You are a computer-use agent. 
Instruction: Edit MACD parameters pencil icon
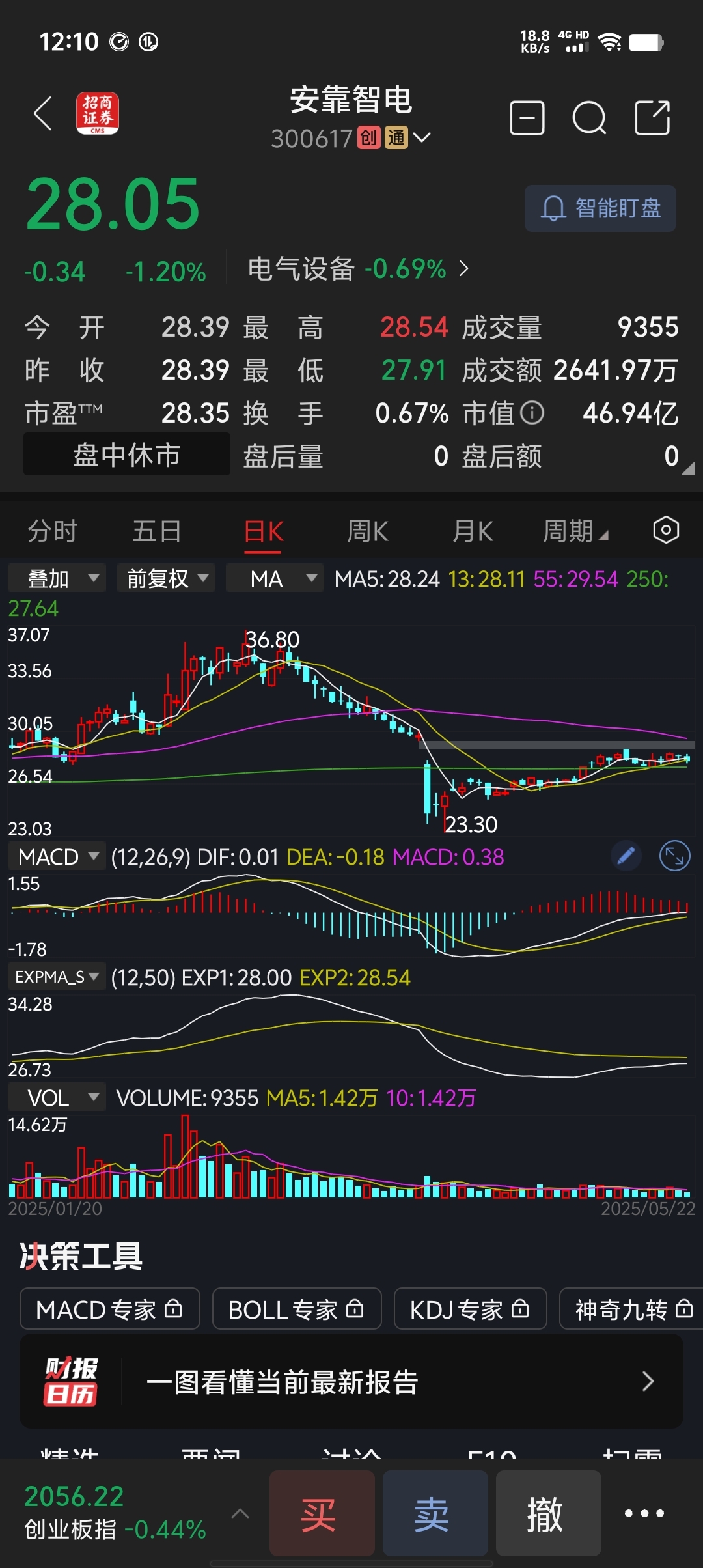(626, 856)
